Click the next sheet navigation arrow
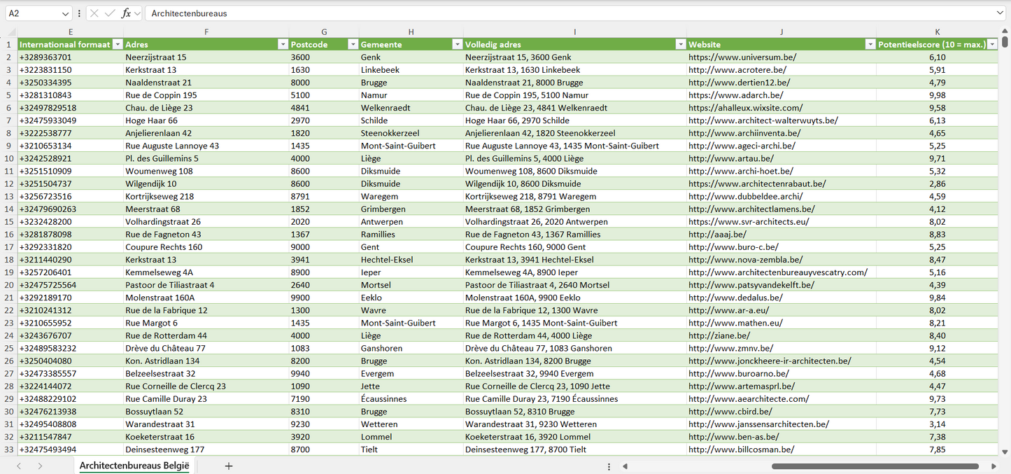Screen dimensions: 1011x474 click(x=40, y=466)
